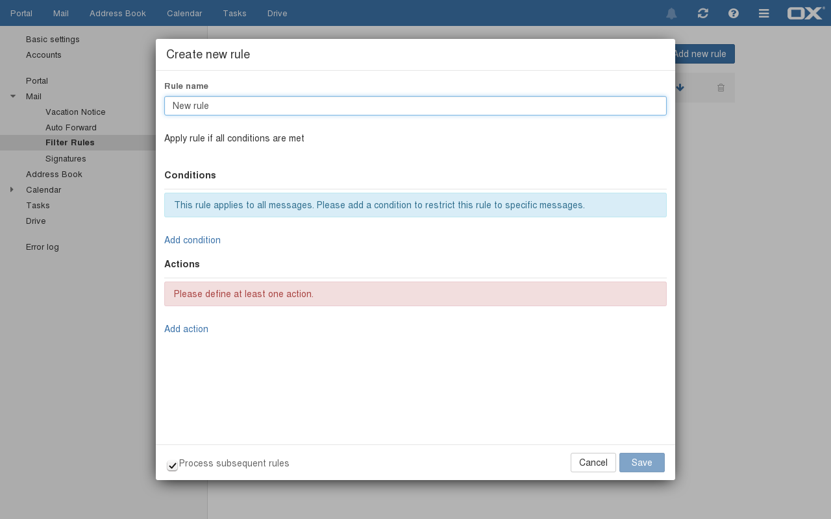Click the Rule name text field

tap(415, 106)
